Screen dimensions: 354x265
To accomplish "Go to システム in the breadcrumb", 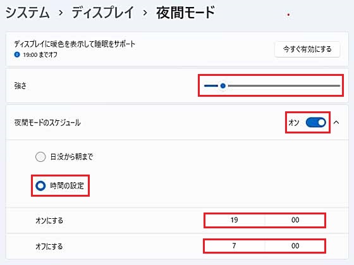I will coord(27,13).
